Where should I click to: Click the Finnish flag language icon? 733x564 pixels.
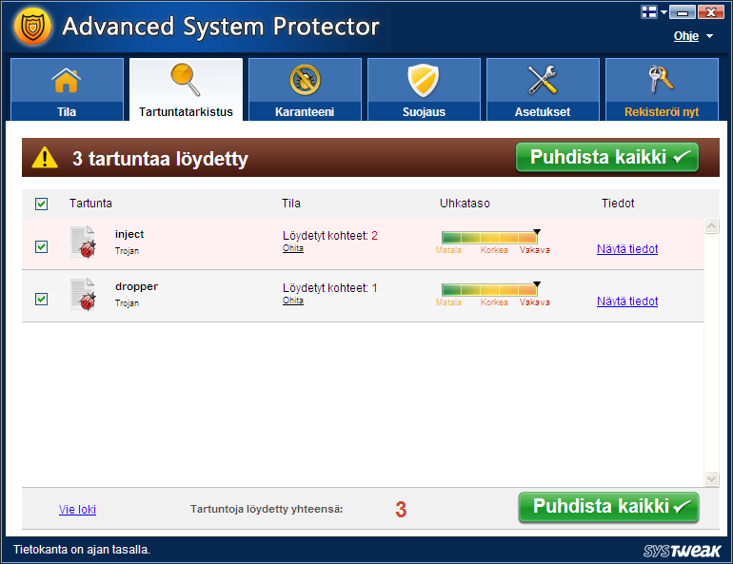point(649,11)
